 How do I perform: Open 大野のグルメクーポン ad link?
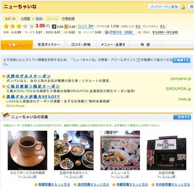(x=28, y=76)
